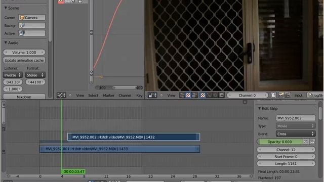Image resolution: width=324 pixels, height=182 pixels.
Task: Click the clapperboard render animation icon
Action: pos(287,95)
